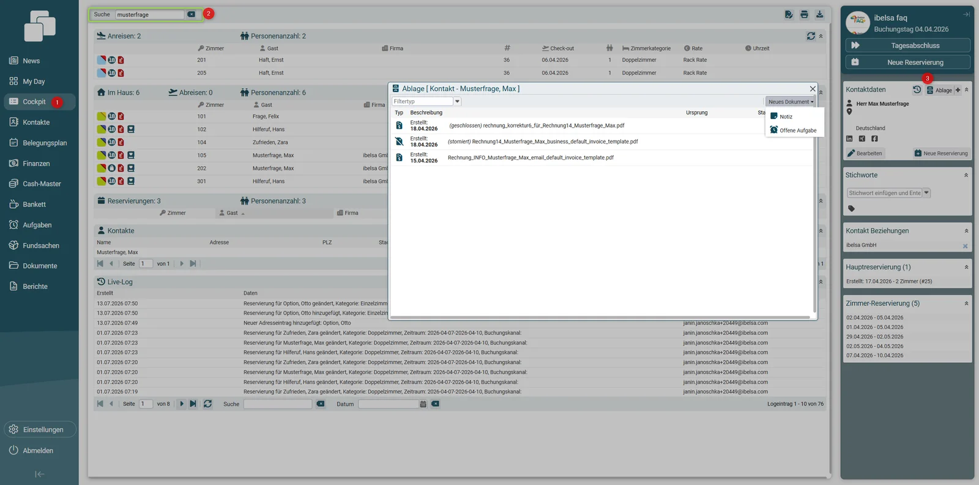This screenshot has width=979, height=485.
Task: Clear the Live-Log search field
Action: coord(320,404)
